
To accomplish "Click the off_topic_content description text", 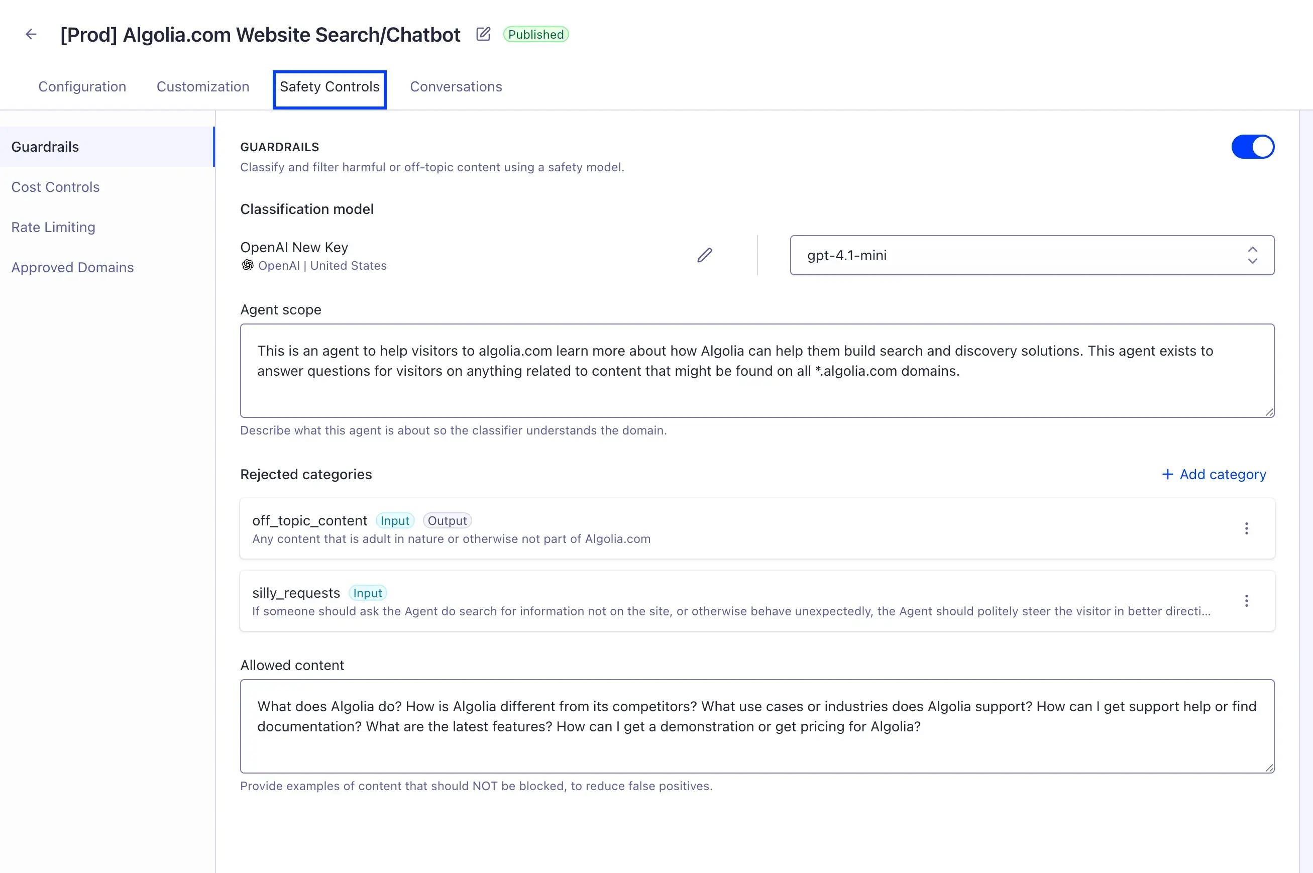I will point(452,539).
